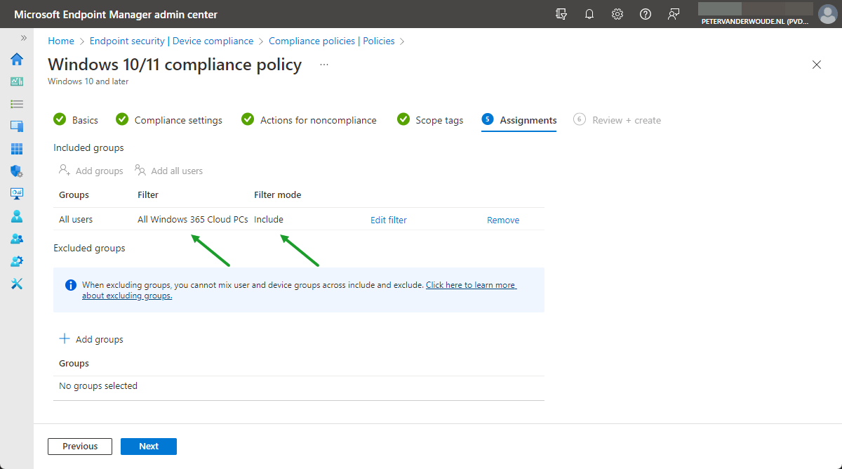Select the Devices icon in the sidebar
Screen dimensions: 842x469
click(x=17, y=126)
